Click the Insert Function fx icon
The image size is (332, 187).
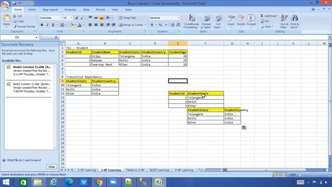pos(56,37)
